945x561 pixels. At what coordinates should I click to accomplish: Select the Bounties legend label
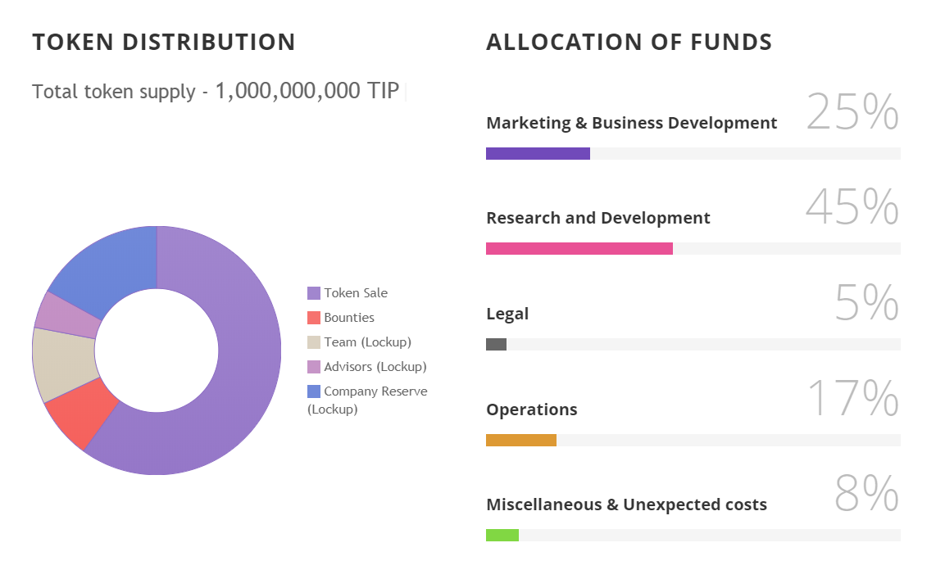(349, 318)
